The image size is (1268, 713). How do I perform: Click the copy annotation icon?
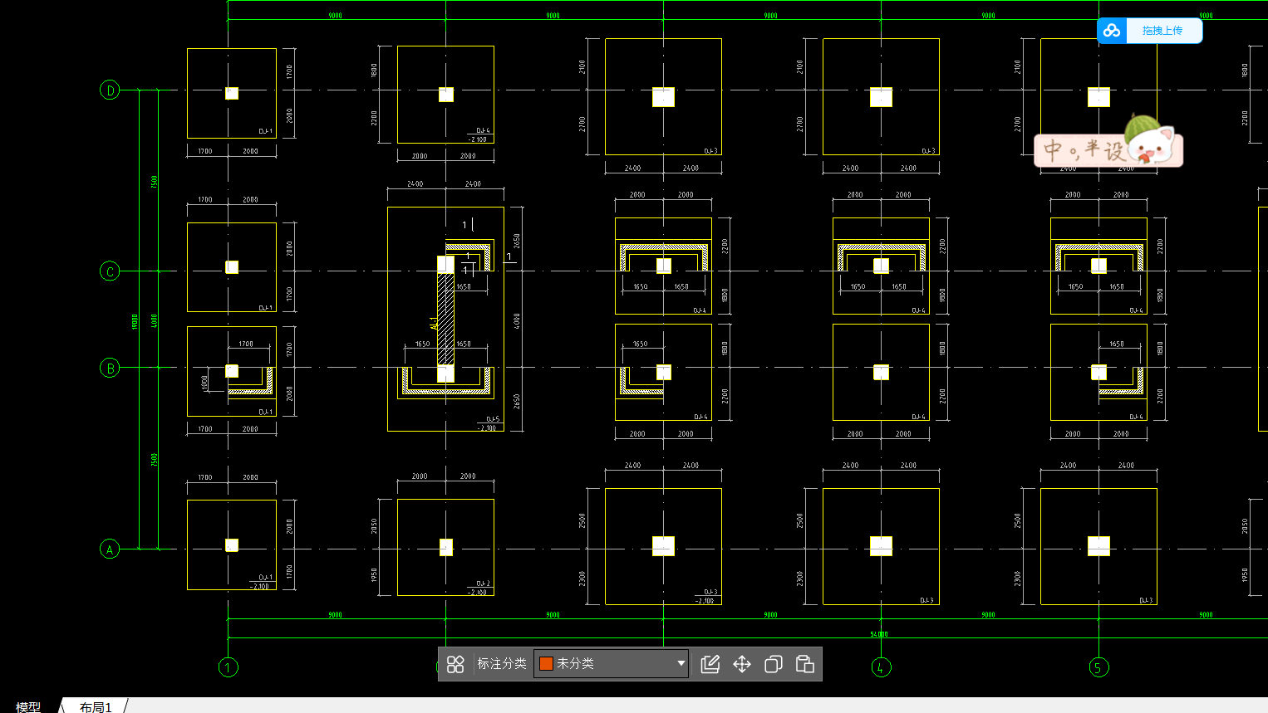(774, 664)
